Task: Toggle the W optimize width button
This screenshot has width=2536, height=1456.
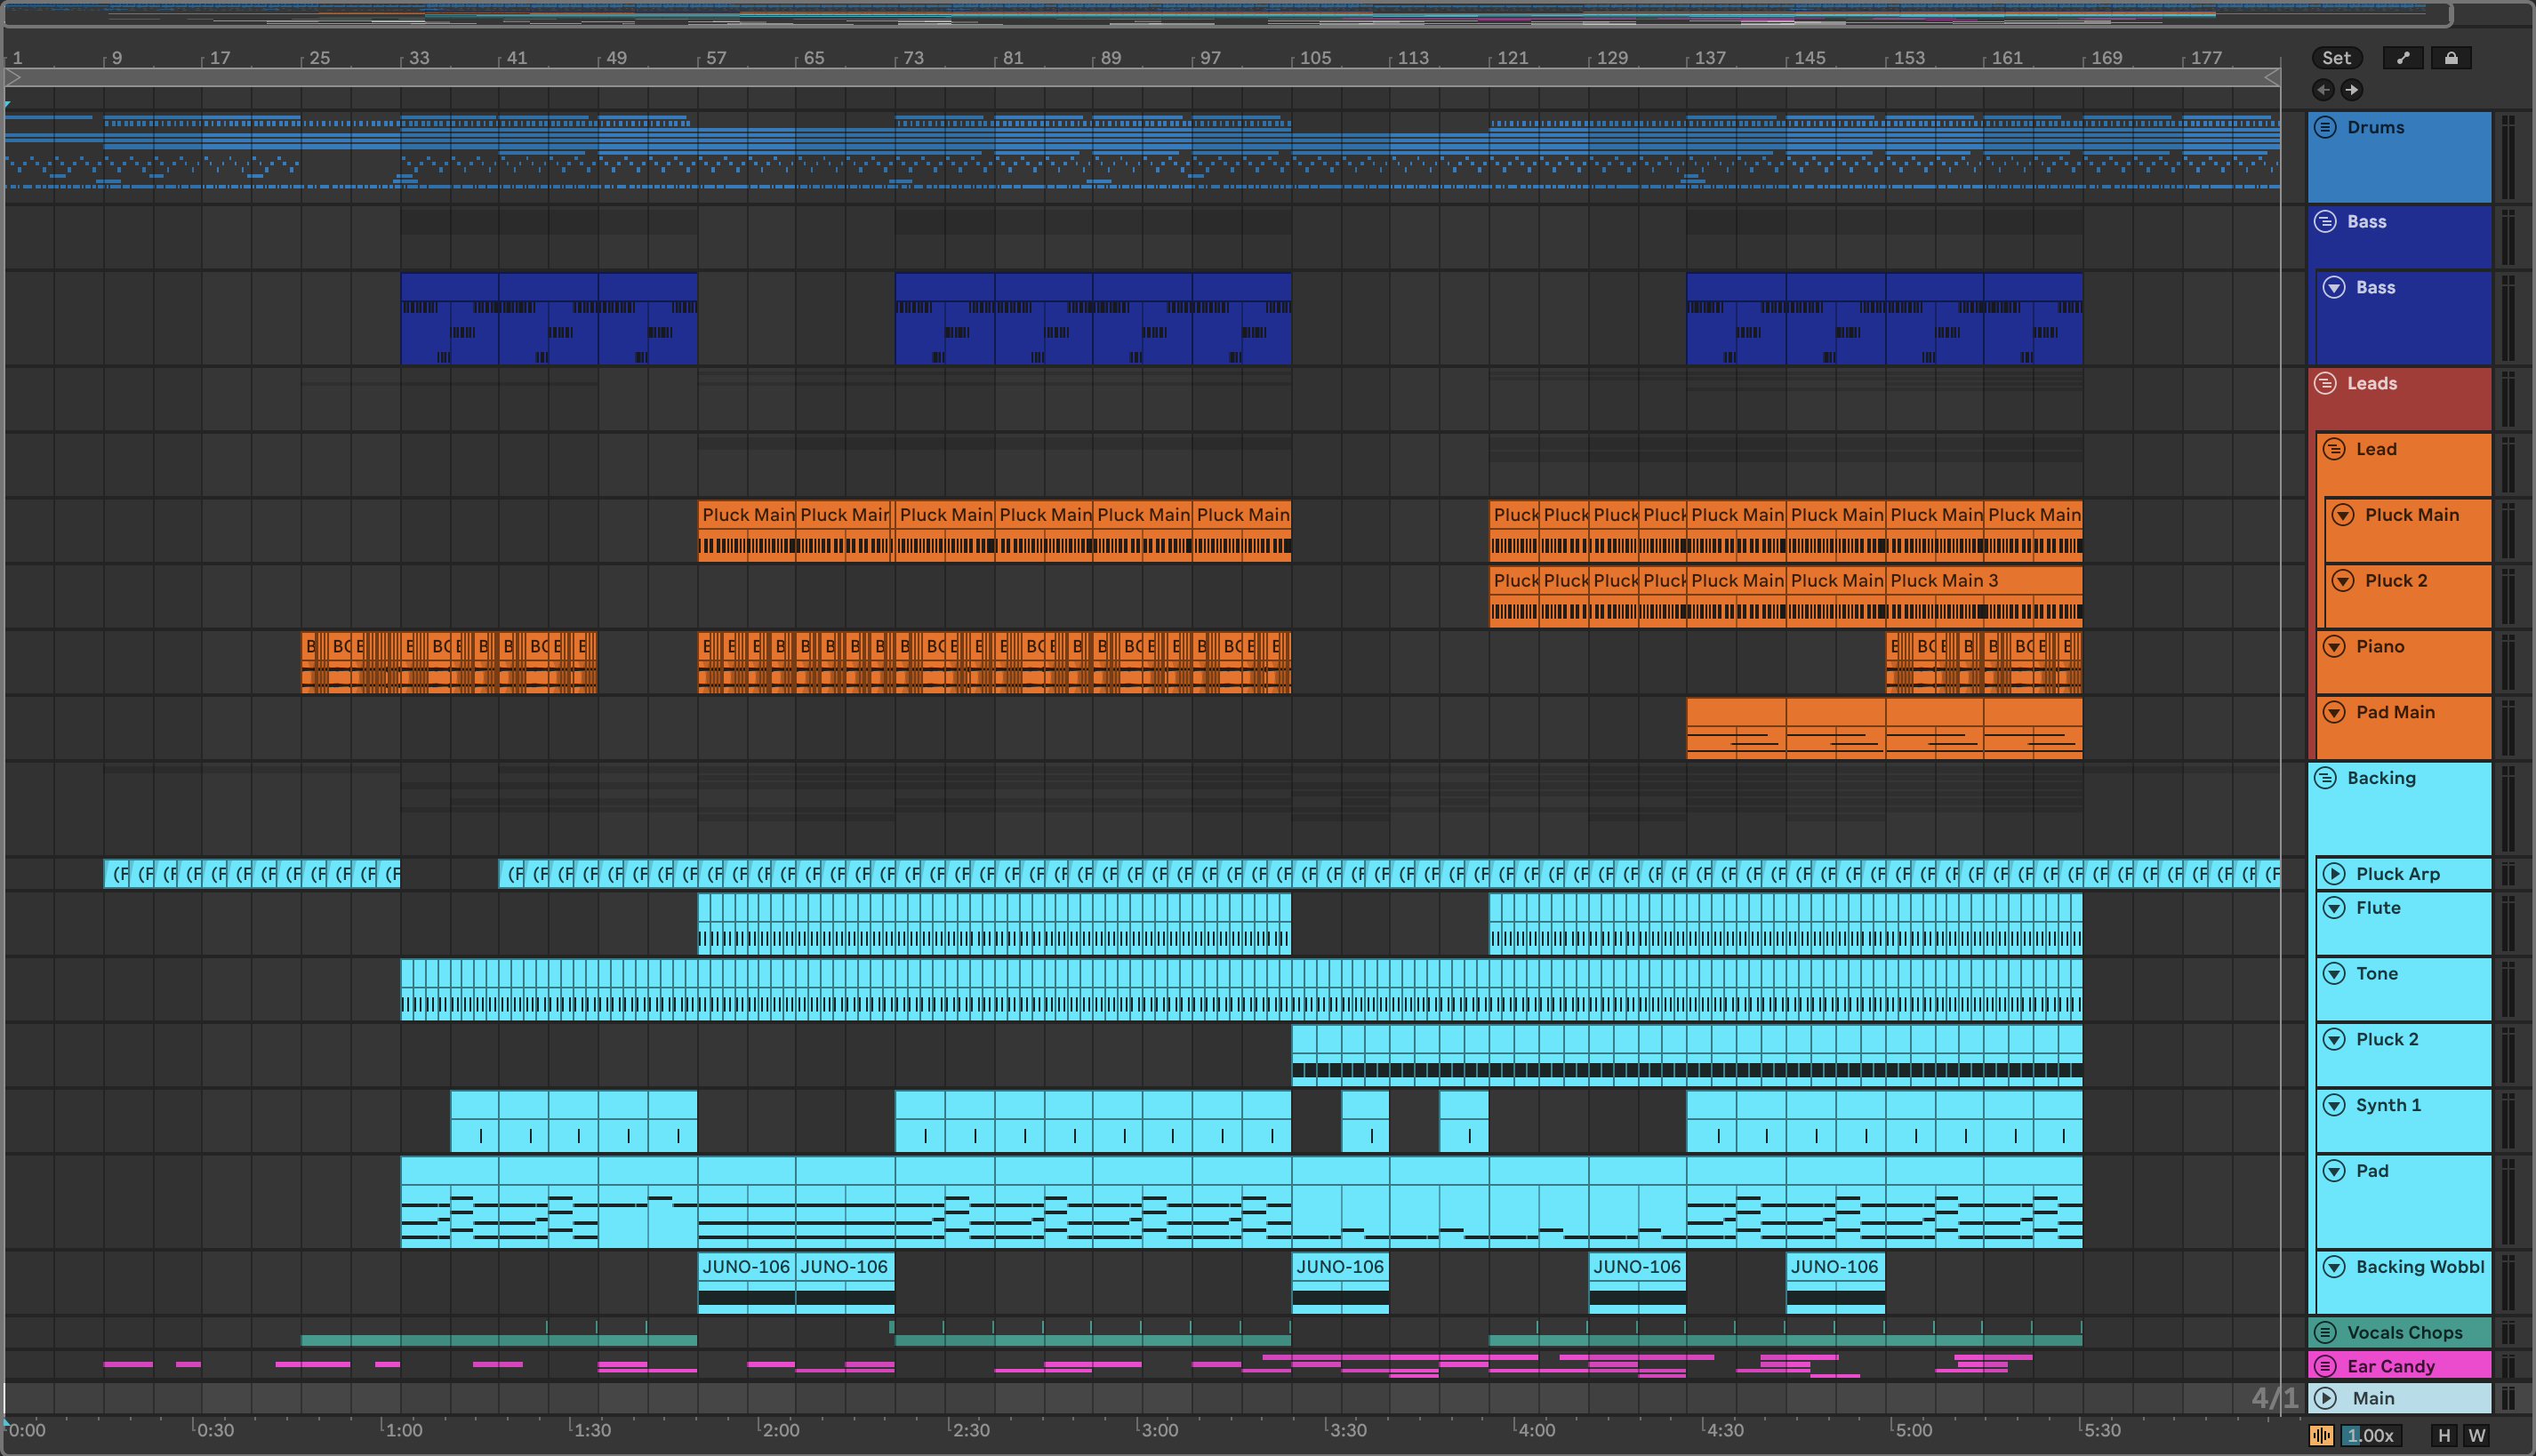Action: 2477,1435
